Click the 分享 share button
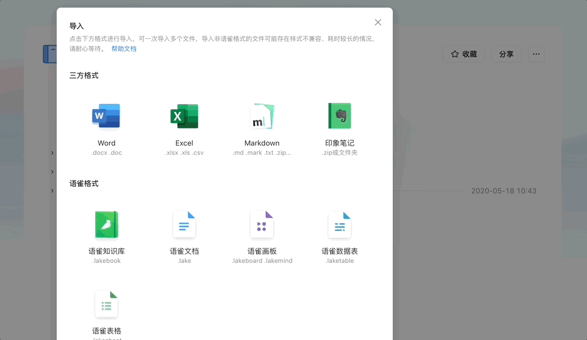The height and width of the screenshot is (340, 587). pos(506,54)
